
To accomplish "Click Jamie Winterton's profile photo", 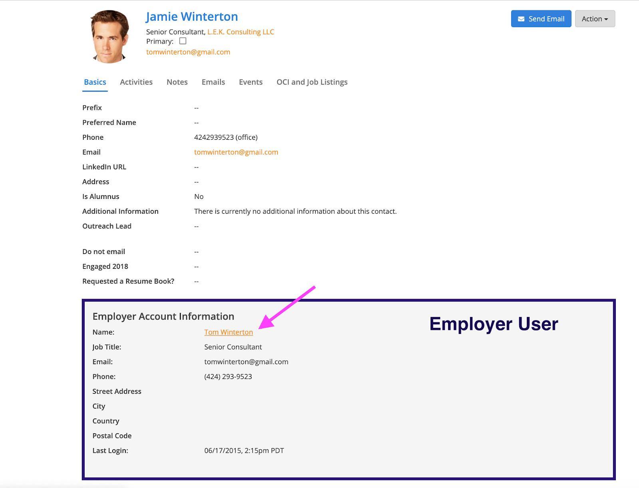I will [x=110, y=37].
